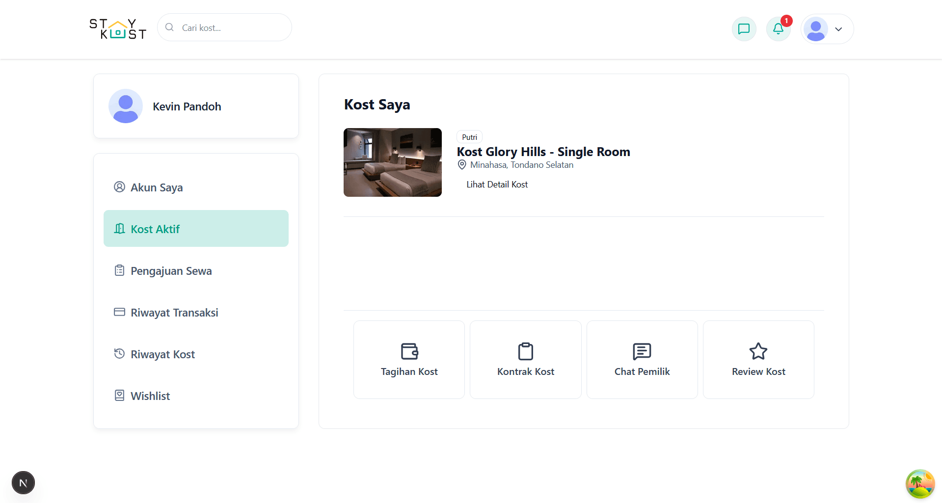Click the StayKost logo
Image resolution: width=942 pixels, height=503 pixels.
pyautogui.click(x=118, y=29)
